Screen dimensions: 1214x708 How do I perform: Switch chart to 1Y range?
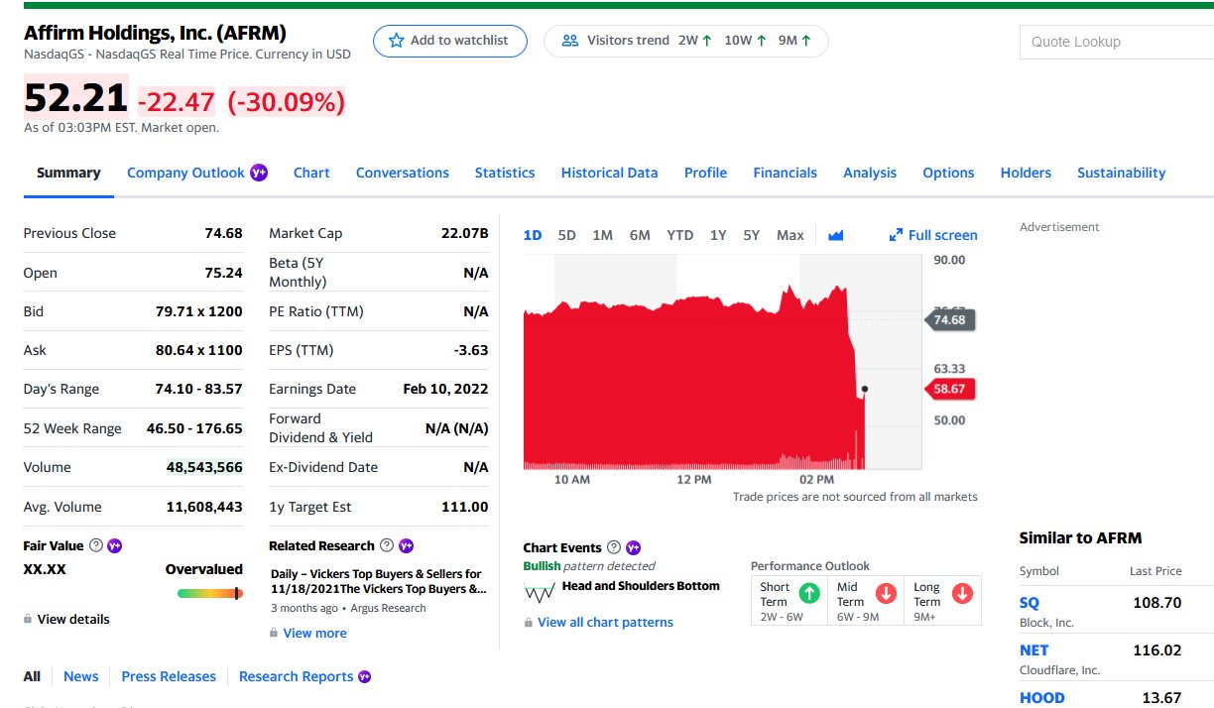click(x=718, y=235)
